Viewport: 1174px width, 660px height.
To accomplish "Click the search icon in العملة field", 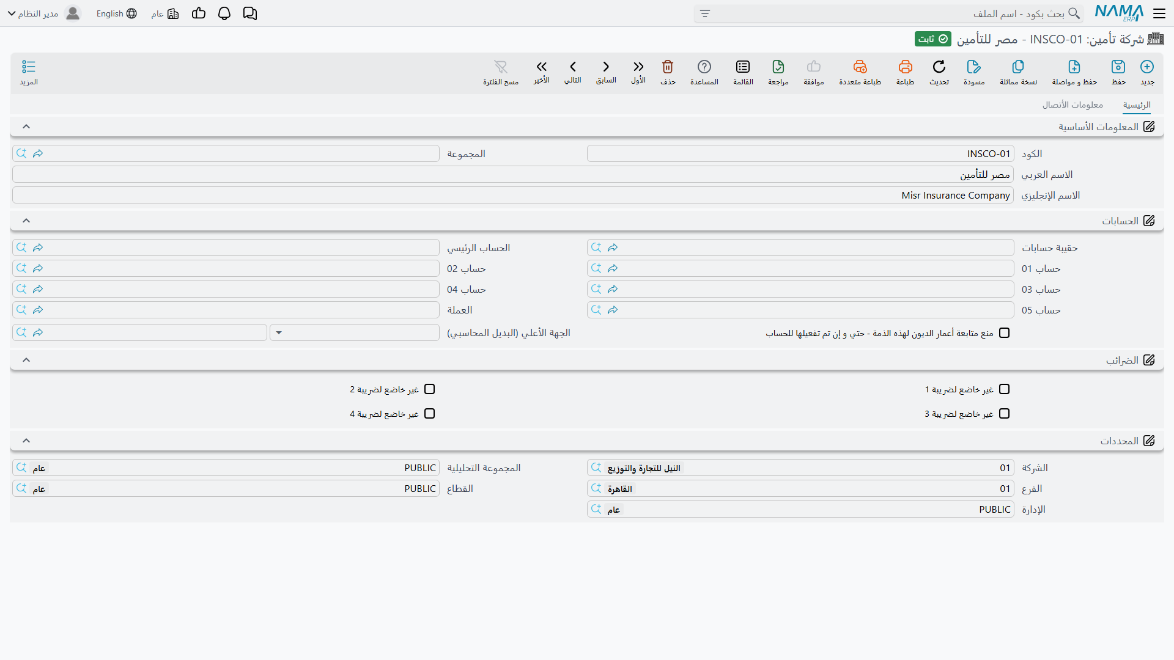I will pos(21,310).
